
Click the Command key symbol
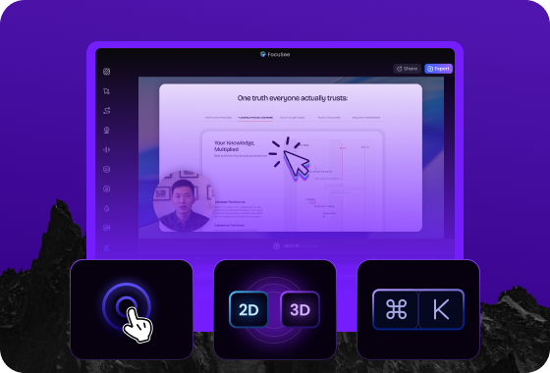point(396,309)
